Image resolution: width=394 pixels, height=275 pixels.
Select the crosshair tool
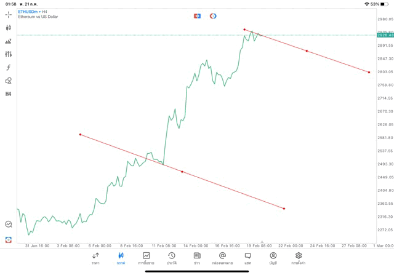pyautogui.click(x=9, y=14)
